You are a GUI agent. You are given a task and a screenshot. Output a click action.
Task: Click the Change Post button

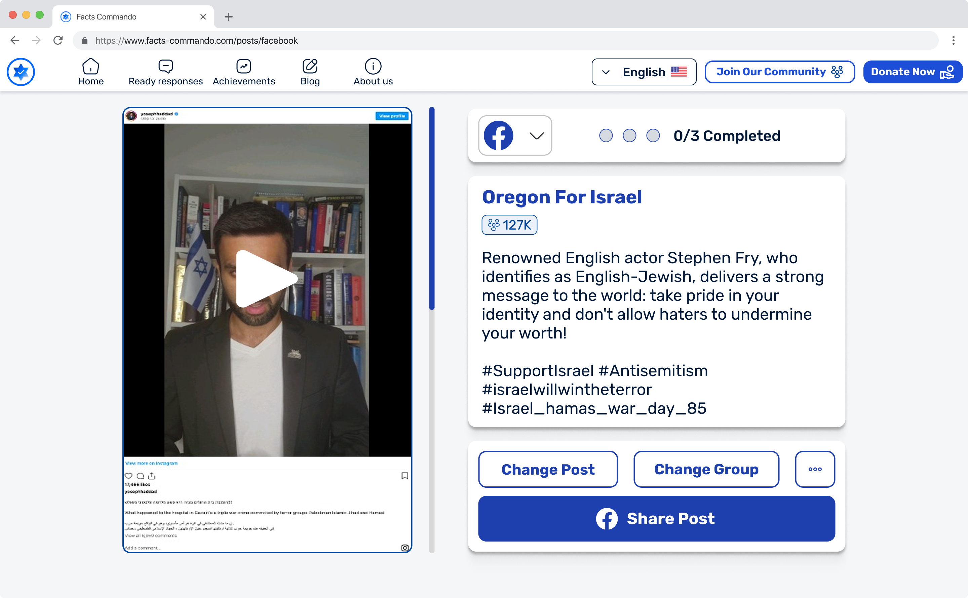tap(548, 469)
